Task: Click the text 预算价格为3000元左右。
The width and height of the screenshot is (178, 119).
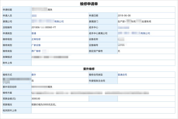Action: click(x=44, y=105)
